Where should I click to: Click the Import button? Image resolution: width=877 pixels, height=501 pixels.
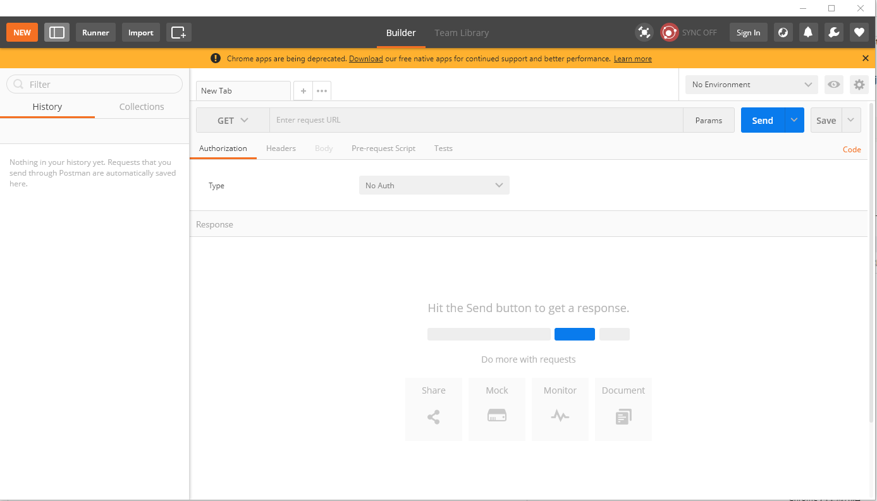[x=141, y=32]
